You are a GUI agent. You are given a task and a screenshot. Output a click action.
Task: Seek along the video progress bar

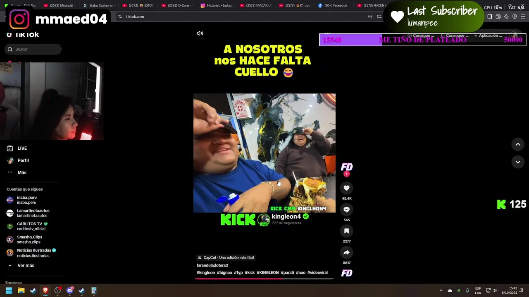coord(264,278)
